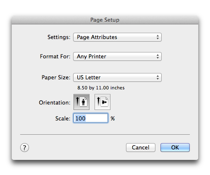The image size is (210, 175).
Task: Click the Paper Size: label
Action: (x=56, y=78)
